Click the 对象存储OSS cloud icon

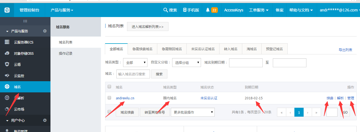pos(7,53)
